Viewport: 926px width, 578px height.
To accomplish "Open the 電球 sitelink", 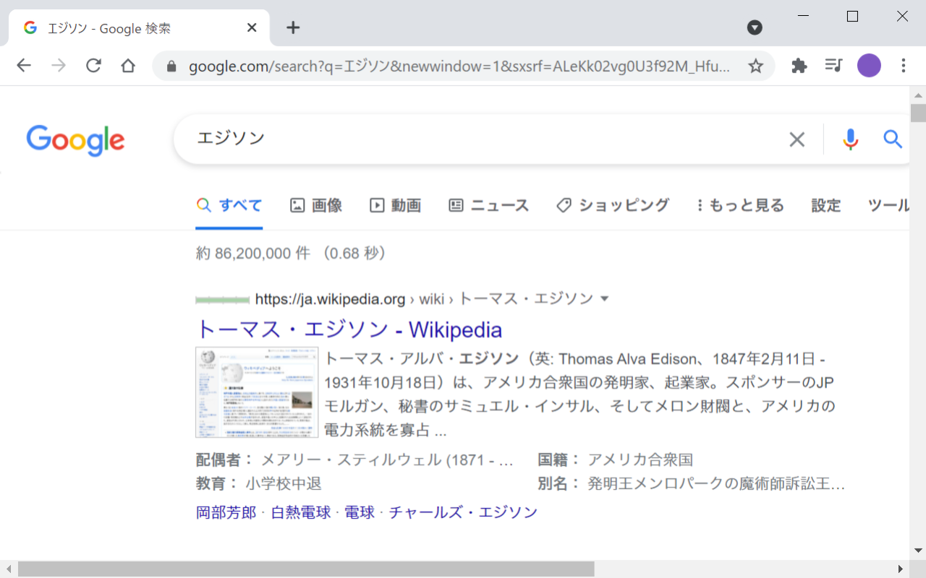I will 360,512.
